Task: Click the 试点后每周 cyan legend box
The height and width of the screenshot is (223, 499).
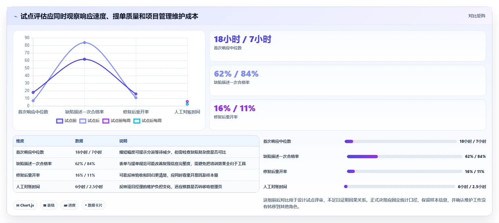Action: pyautogui.click(x=137, y=121)
